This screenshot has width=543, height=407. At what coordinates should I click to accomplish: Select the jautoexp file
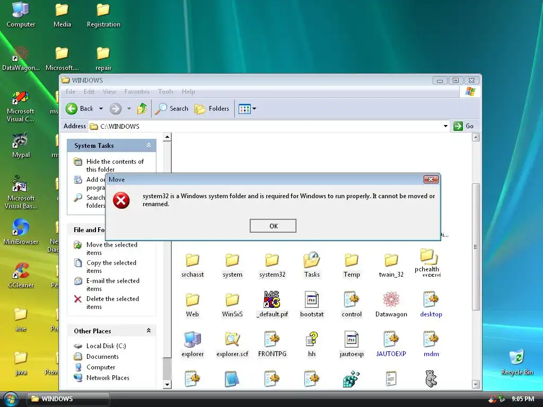tap(352, 344)
